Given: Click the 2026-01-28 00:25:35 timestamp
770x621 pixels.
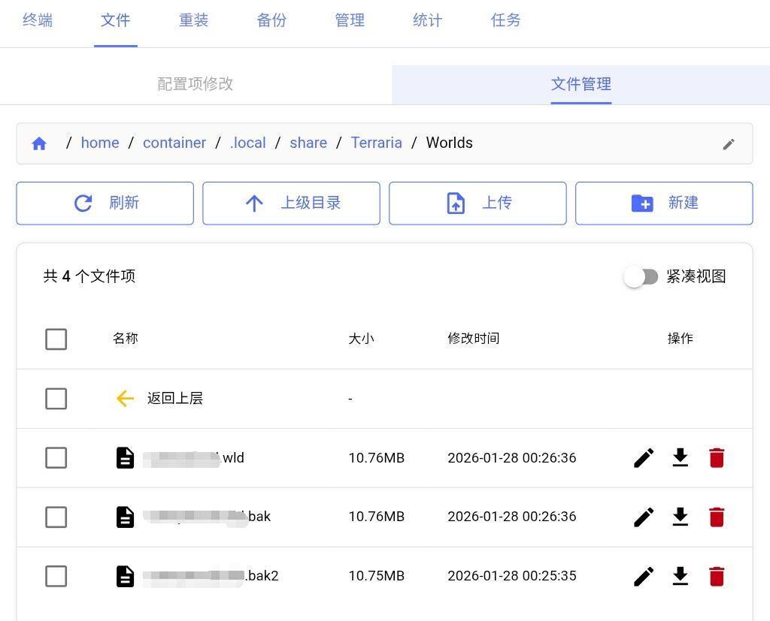Looking at the screenshot, I should pyautogui.click(x=512, y=576).
